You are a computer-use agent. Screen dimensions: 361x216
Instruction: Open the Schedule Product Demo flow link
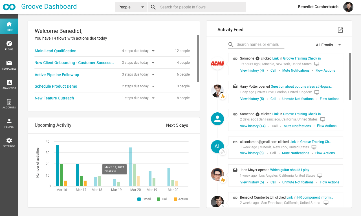[56, 86]
